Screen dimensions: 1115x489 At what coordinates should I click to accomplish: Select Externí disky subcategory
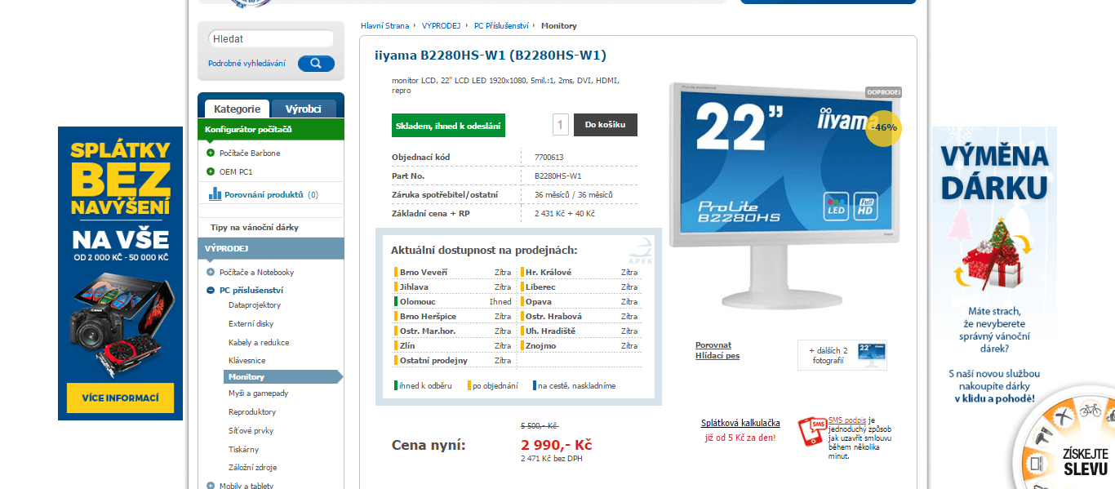[x=251, y=324]
